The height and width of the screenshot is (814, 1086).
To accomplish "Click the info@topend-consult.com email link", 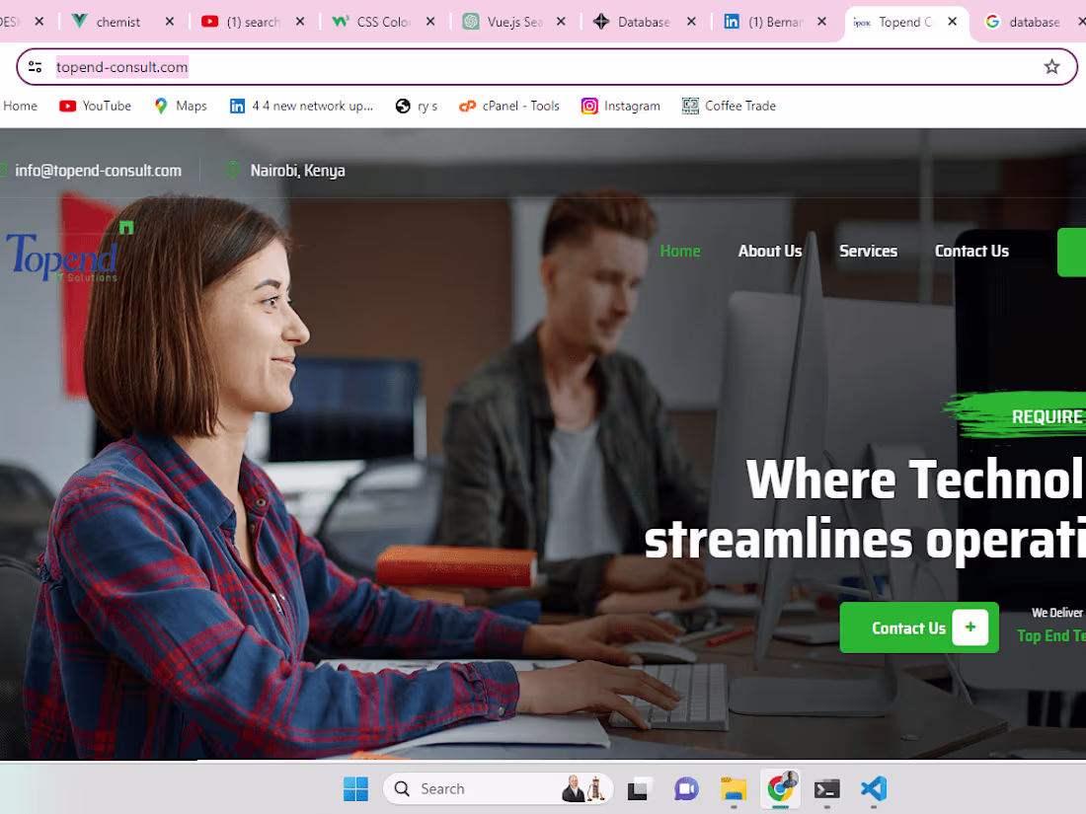I will click(99, 170).
